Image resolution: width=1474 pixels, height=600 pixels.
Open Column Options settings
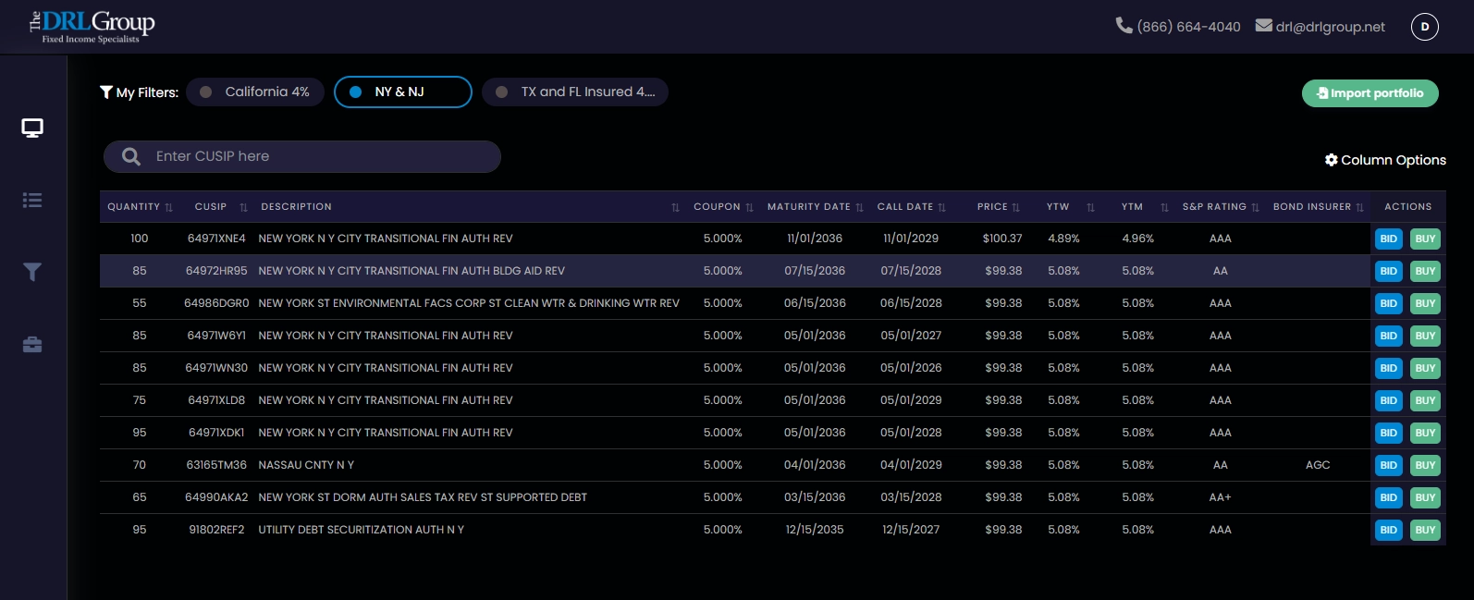pyautogui.click(x=1384, y=160)
